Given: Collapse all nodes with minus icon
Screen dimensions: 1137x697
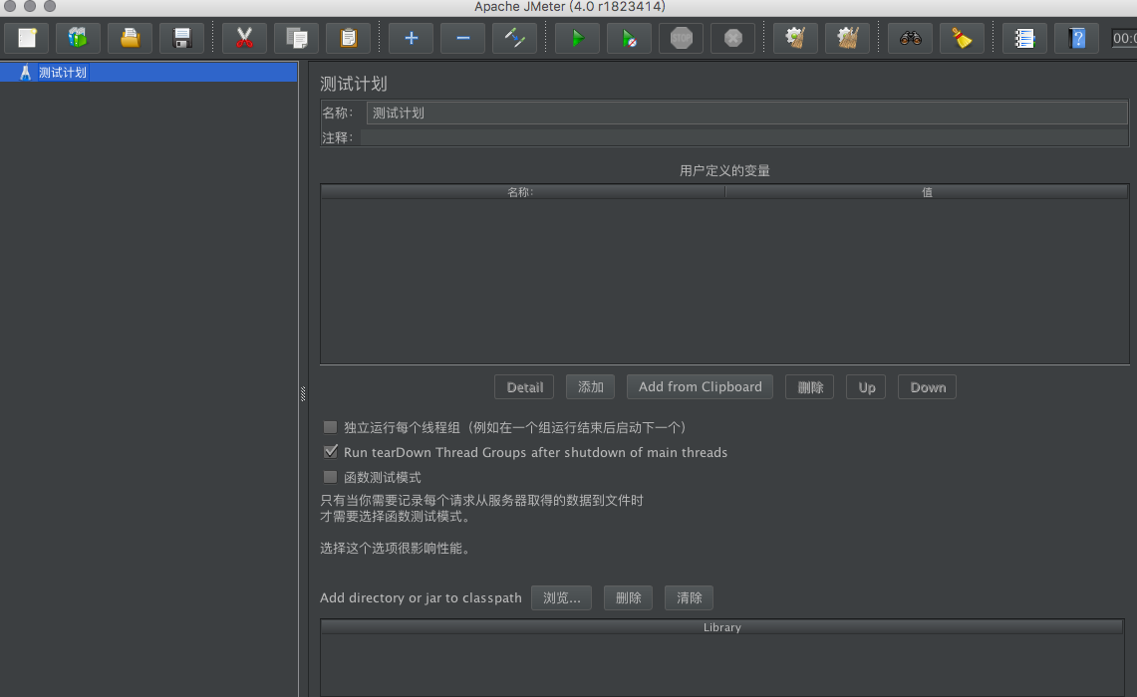Looking at the screenshot, I should [x=462, y=38].
